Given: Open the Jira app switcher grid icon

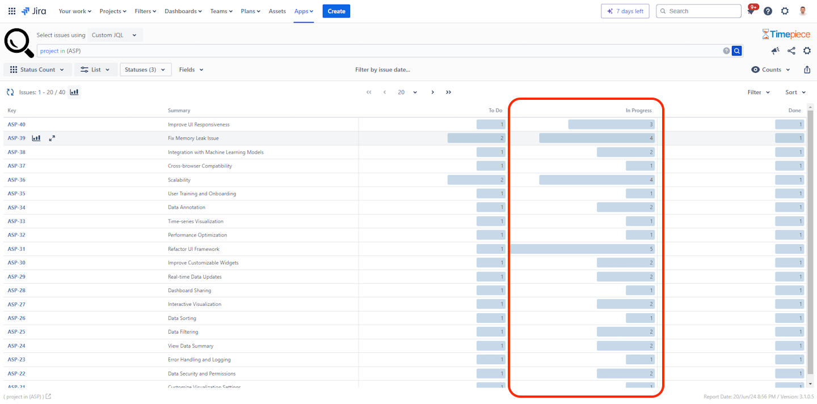Looking at the screenshot, I should click(x=11, y=11).
